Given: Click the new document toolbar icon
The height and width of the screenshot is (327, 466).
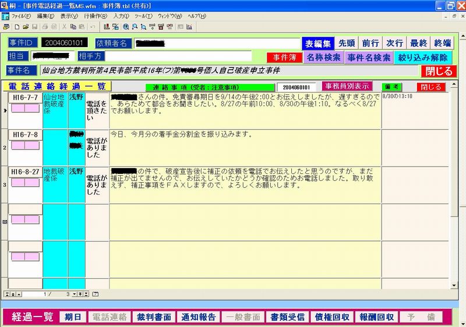Looking at the screenshot, I should (17, 27).
